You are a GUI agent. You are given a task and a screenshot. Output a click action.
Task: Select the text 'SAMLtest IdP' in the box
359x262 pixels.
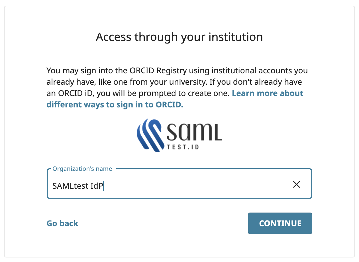(77, 185)
